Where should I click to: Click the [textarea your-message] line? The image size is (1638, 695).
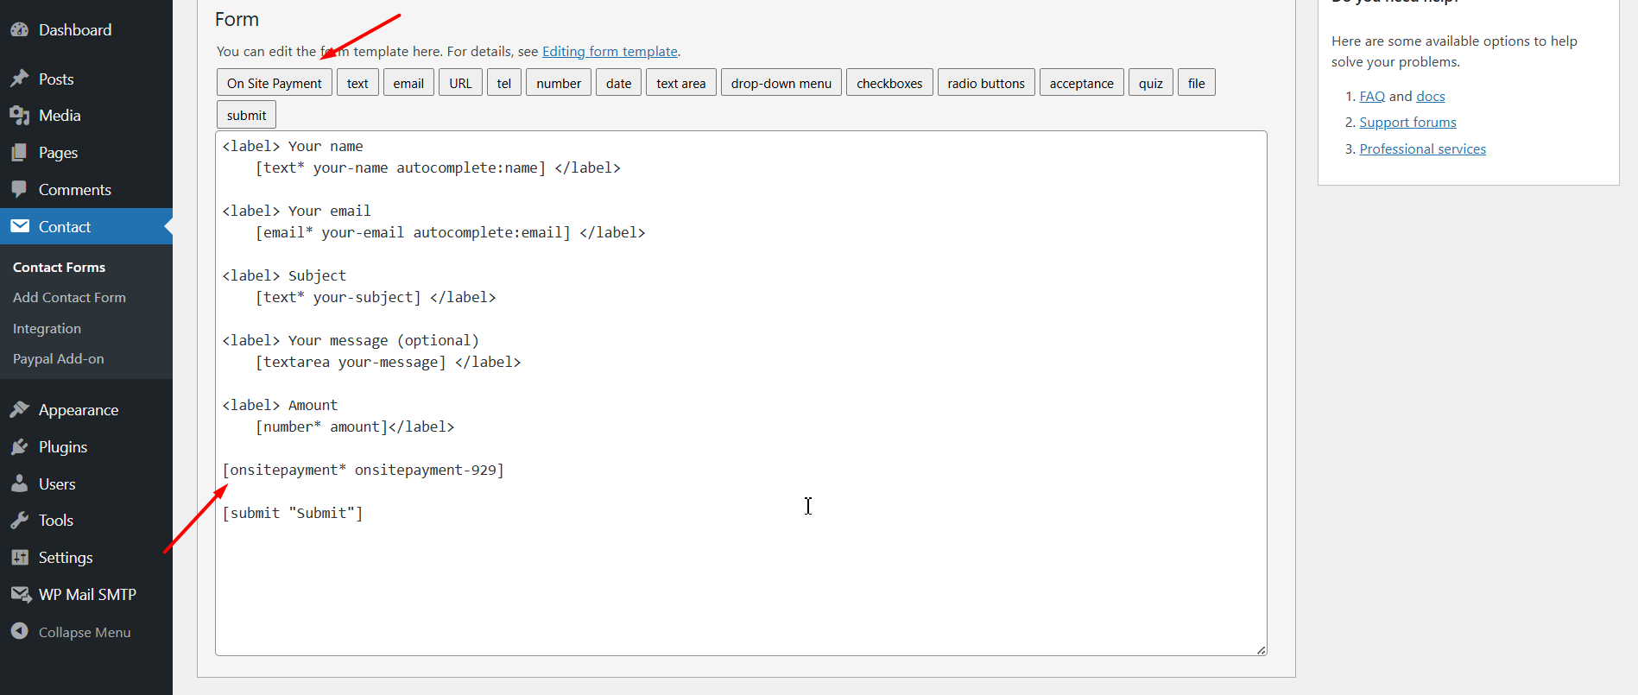(x=388, y=362)
